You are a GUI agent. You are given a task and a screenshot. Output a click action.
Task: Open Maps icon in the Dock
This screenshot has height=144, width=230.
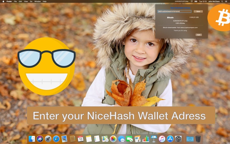pos(105,139)
